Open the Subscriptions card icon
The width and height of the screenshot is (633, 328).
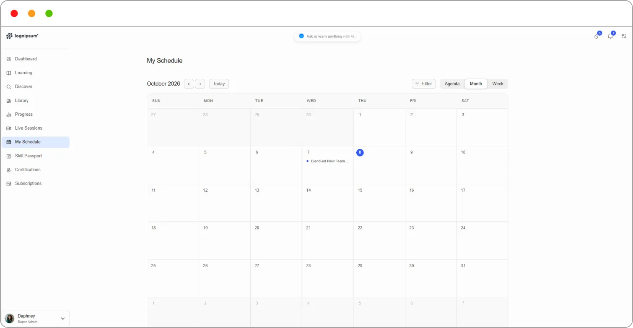pyautogui.click(x=9, y=184)
